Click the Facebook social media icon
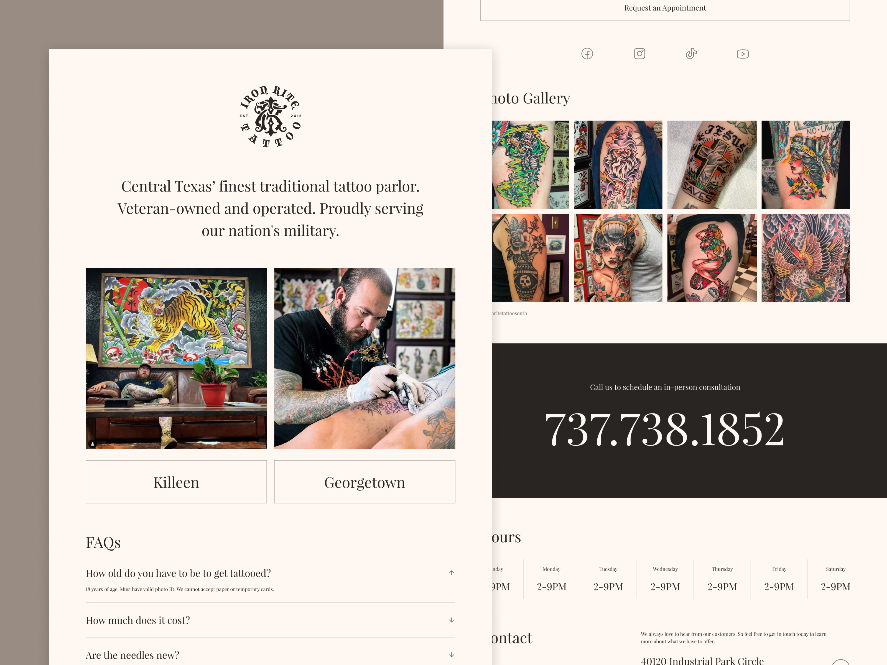 pyautogui.click(x=587, y=54)
